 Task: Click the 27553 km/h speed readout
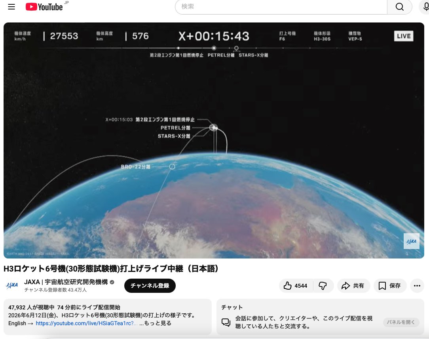[64, 36]
